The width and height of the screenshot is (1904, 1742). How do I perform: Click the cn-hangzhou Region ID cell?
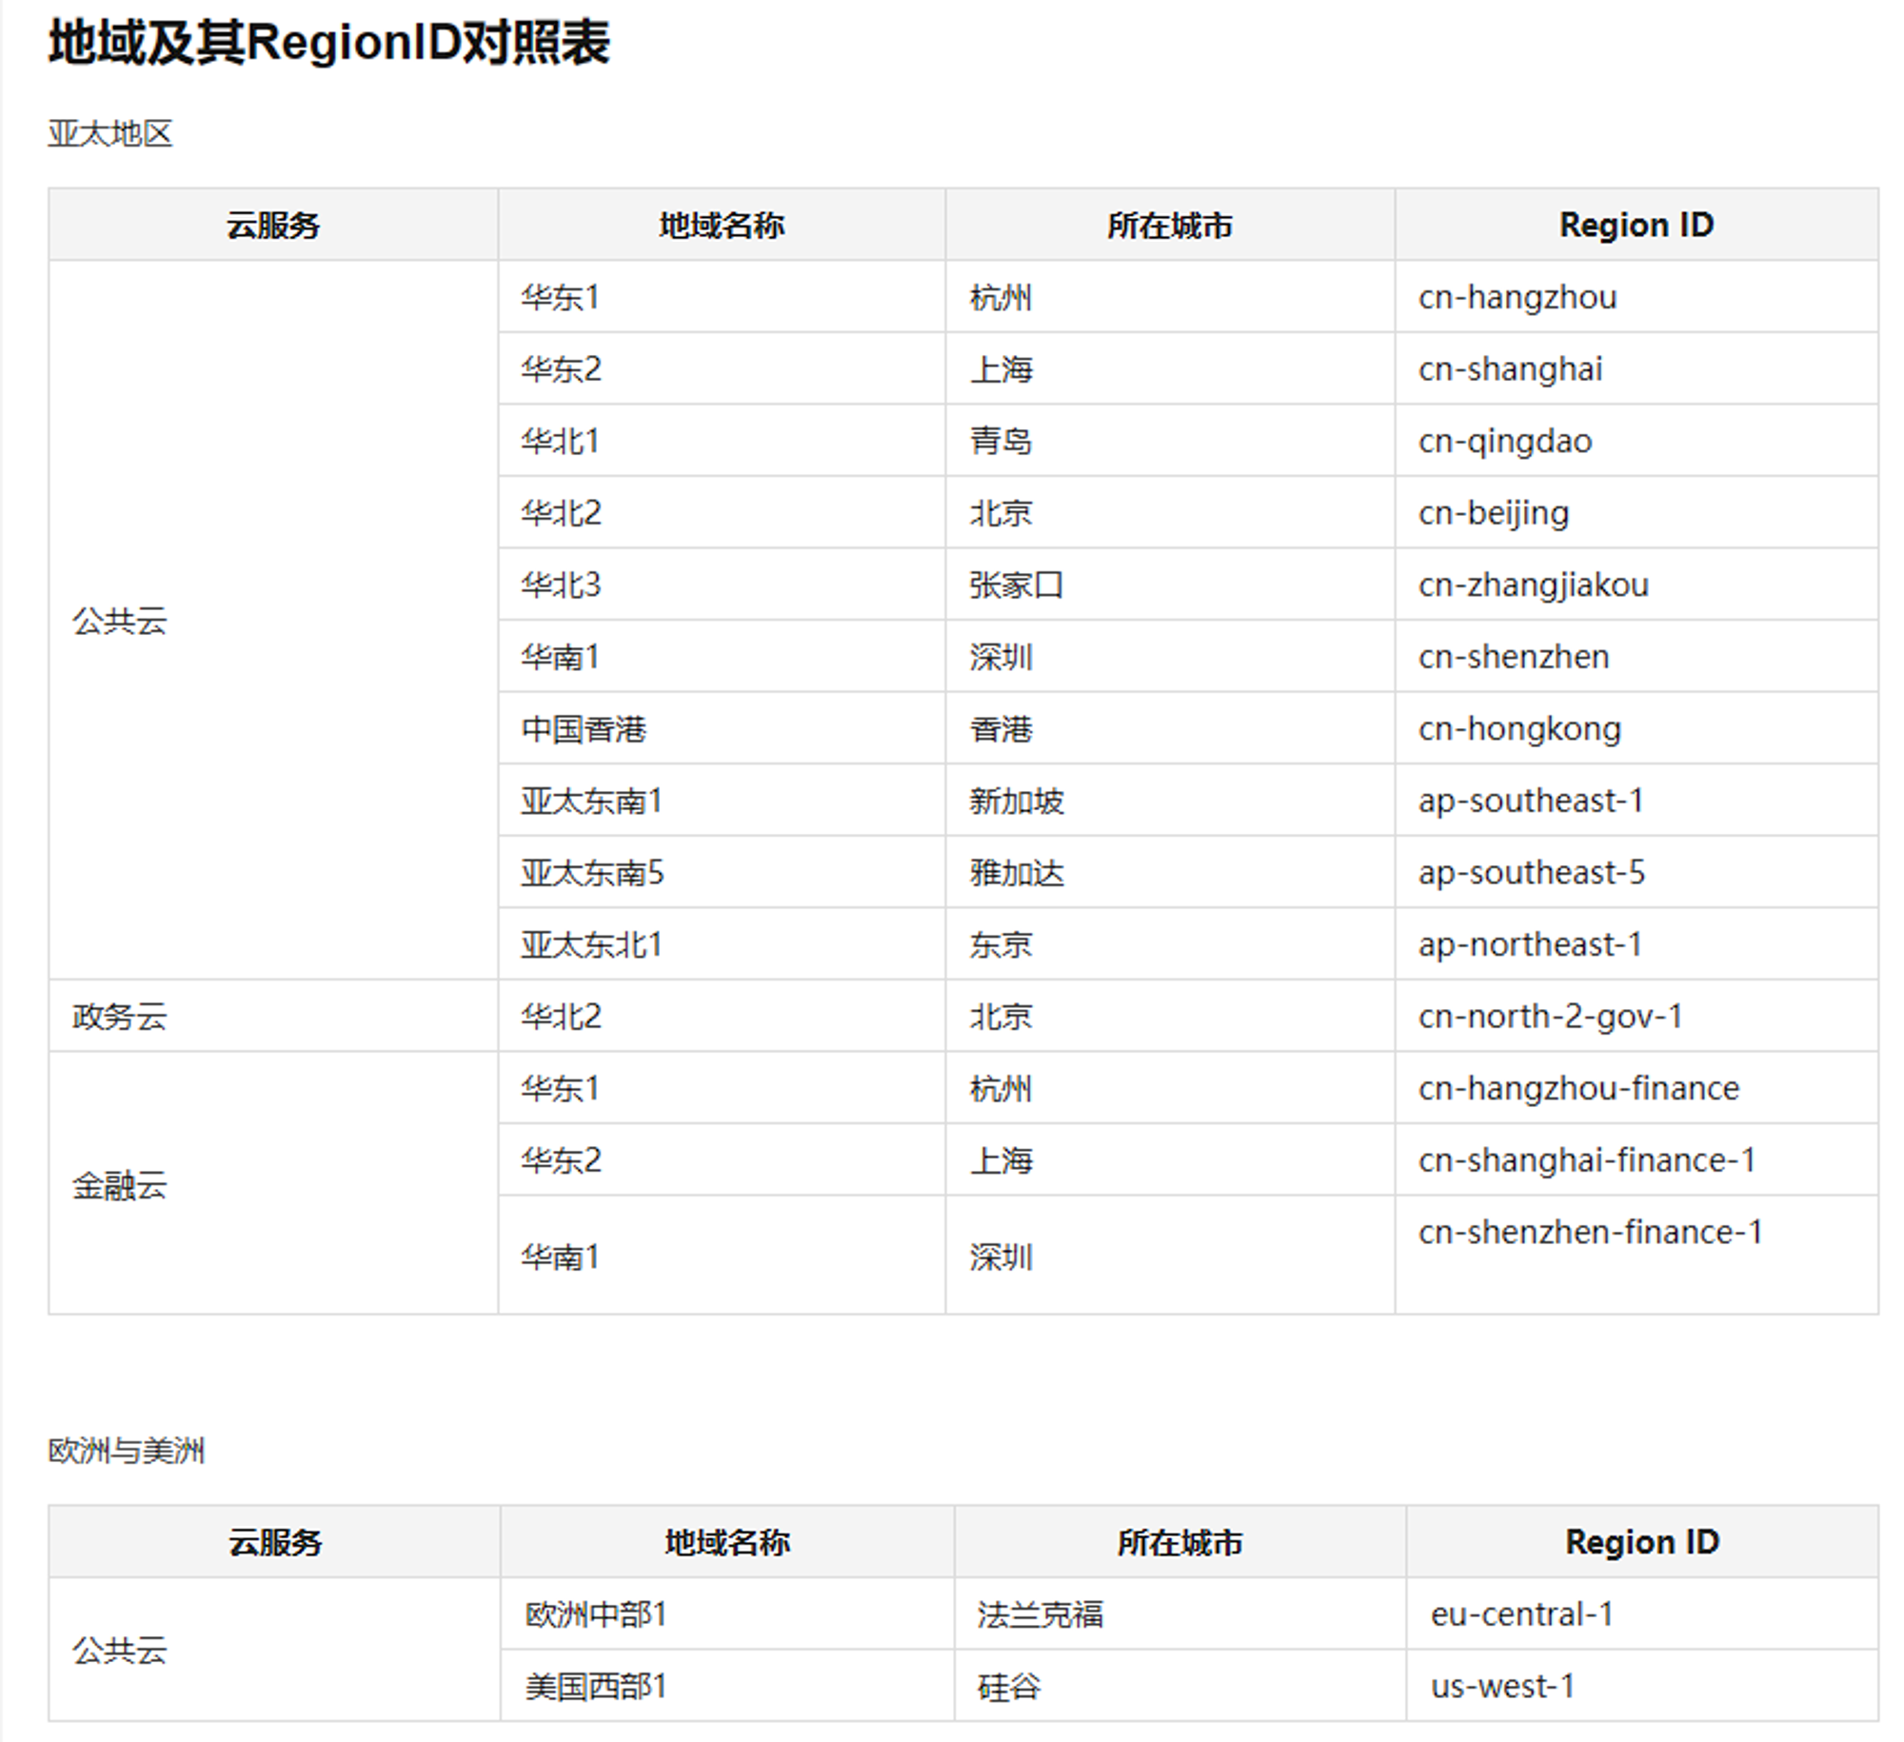pyautogui.click(x=1636, y=297)
